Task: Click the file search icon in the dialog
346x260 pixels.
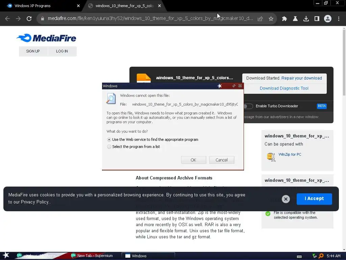Action: [x=111, y=99]
